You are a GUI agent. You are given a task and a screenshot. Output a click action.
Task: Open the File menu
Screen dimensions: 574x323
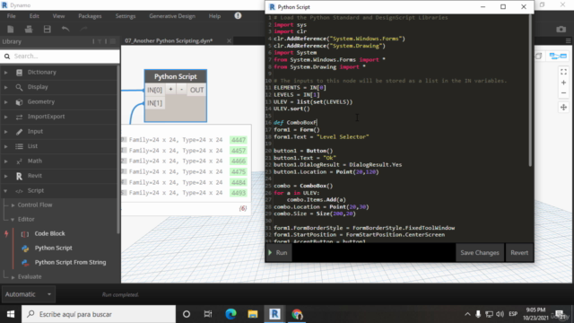click(12, 16)
